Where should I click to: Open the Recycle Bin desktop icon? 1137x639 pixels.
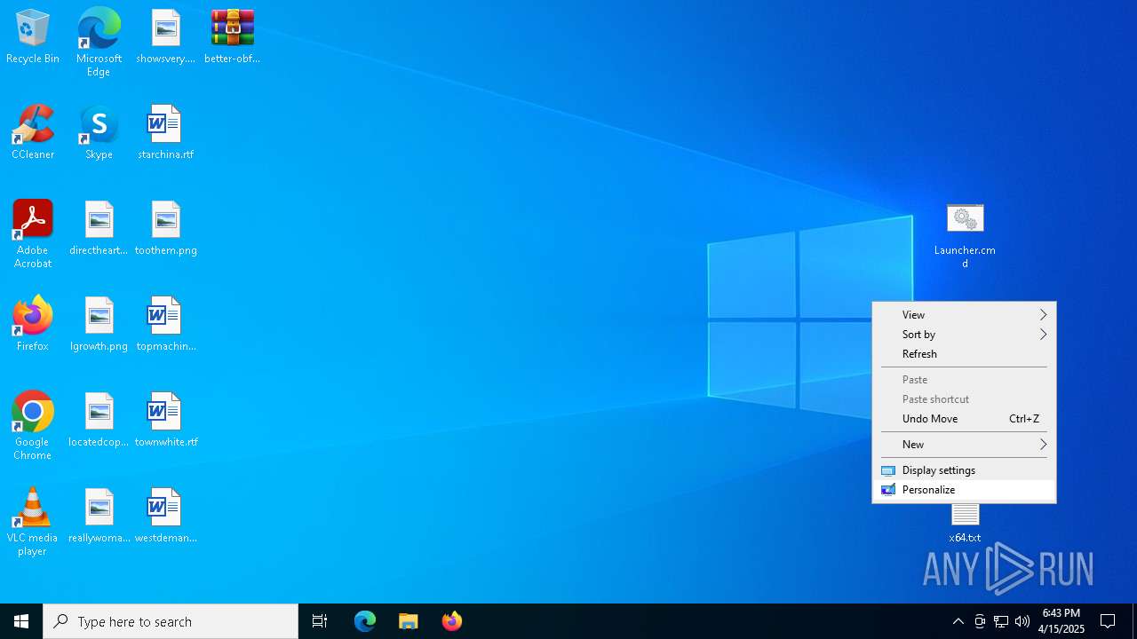pos(33,36)
